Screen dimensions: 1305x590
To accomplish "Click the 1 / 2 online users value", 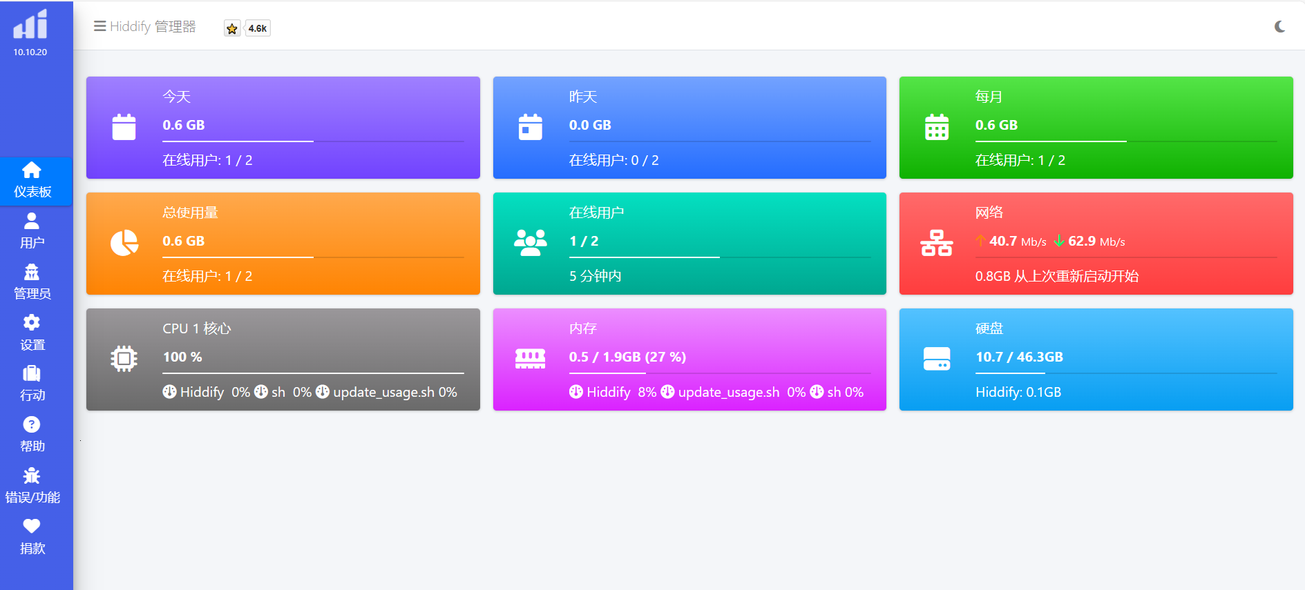I will click(584, 241).
